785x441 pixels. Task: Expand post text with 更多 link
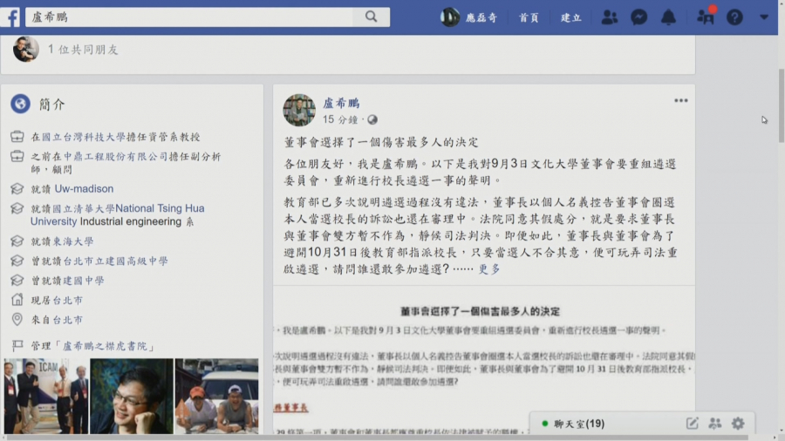(489, 269)
